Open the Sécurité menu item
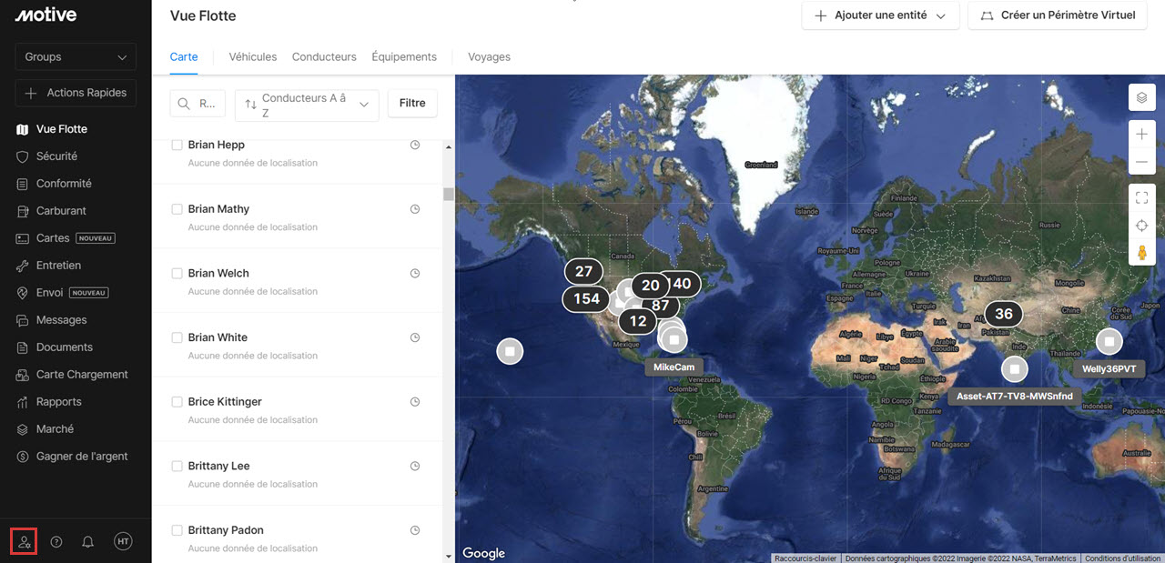 pos(56,156)
